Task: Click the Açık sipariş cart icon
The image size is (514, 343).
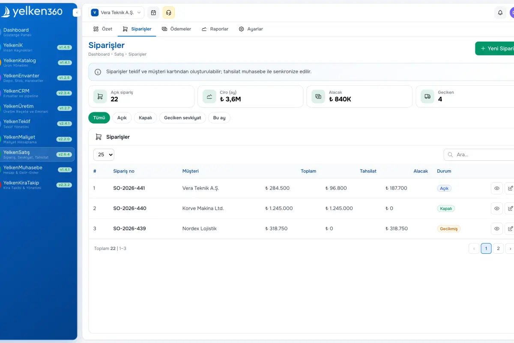Action: [x=100, y=96]
